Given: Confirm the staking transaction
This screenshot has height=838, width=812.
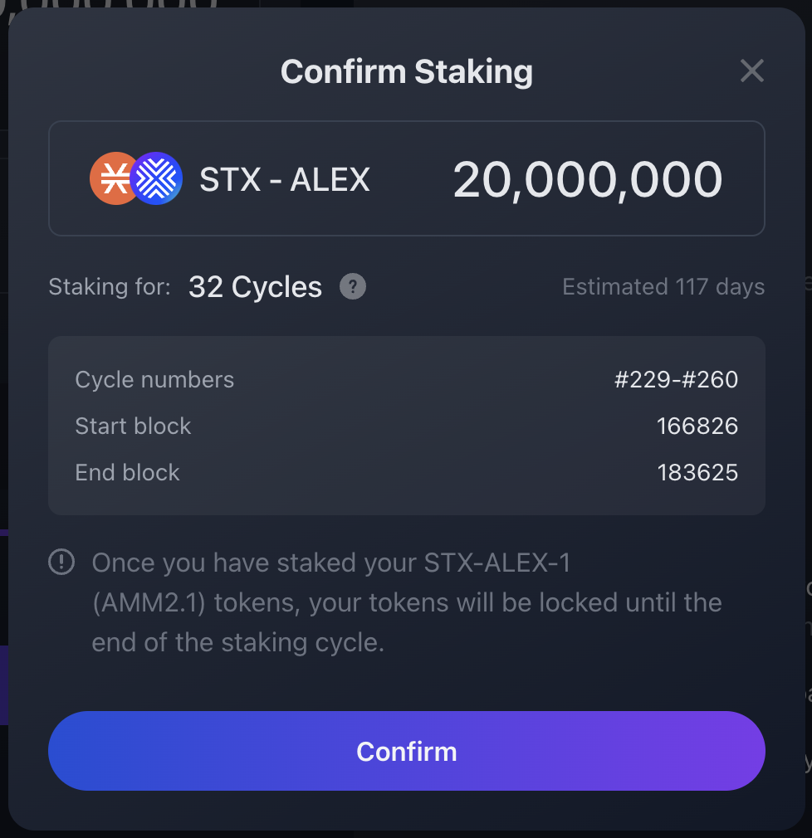Looking at the screenshot, I should tap(407, 751).
